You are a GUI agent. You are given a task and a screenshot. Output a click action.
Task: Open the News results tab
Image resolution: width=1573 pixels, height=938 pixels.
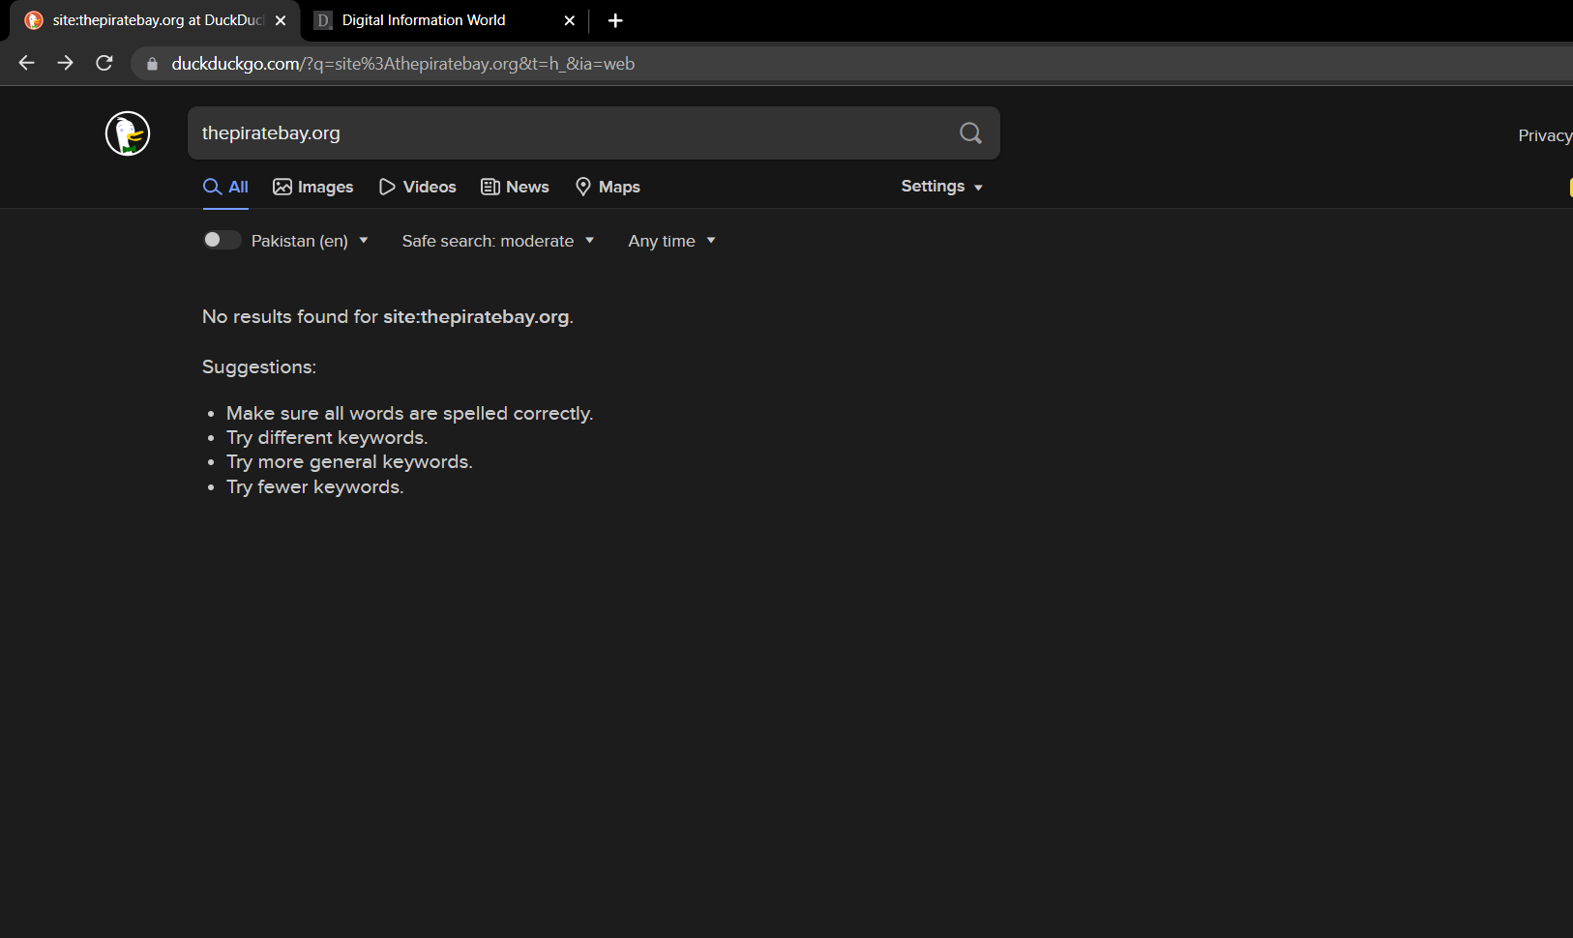[515, 187]
